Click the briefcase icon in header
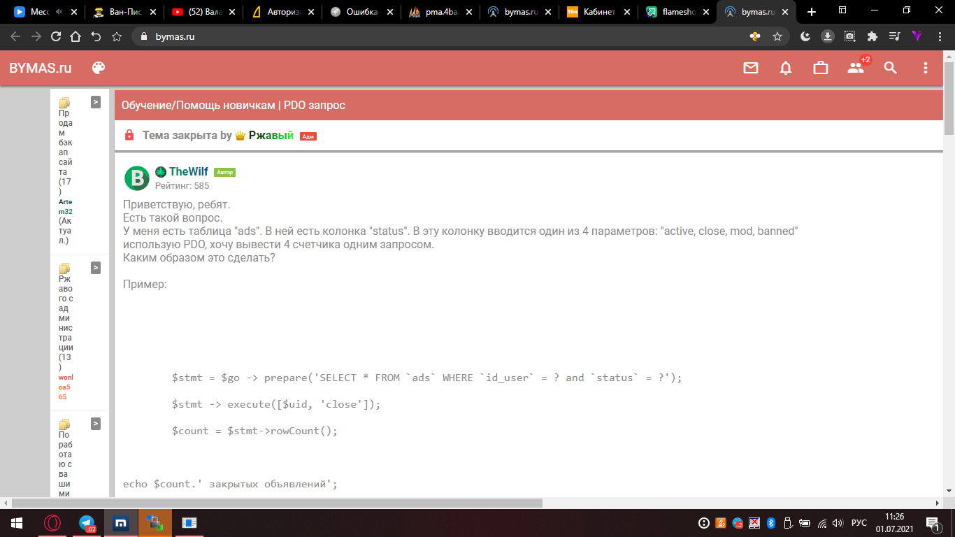This screenshot has height=537, width=955. (821, 68)
